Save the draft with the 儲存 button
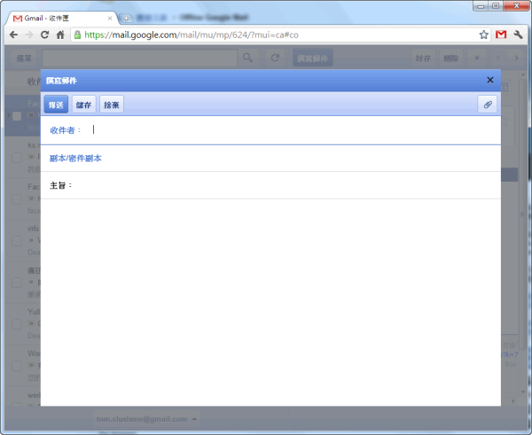 84,105
